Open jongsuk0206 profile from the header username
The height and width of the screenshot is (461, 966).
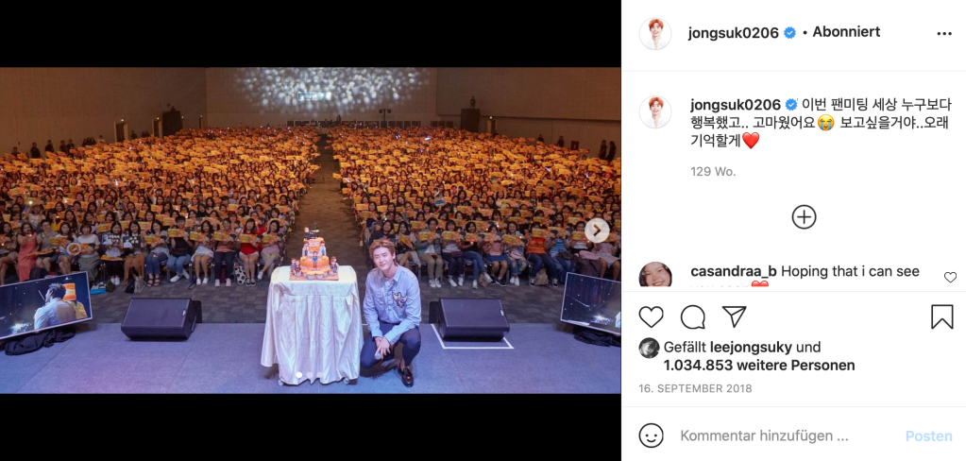tap(733, 33)
